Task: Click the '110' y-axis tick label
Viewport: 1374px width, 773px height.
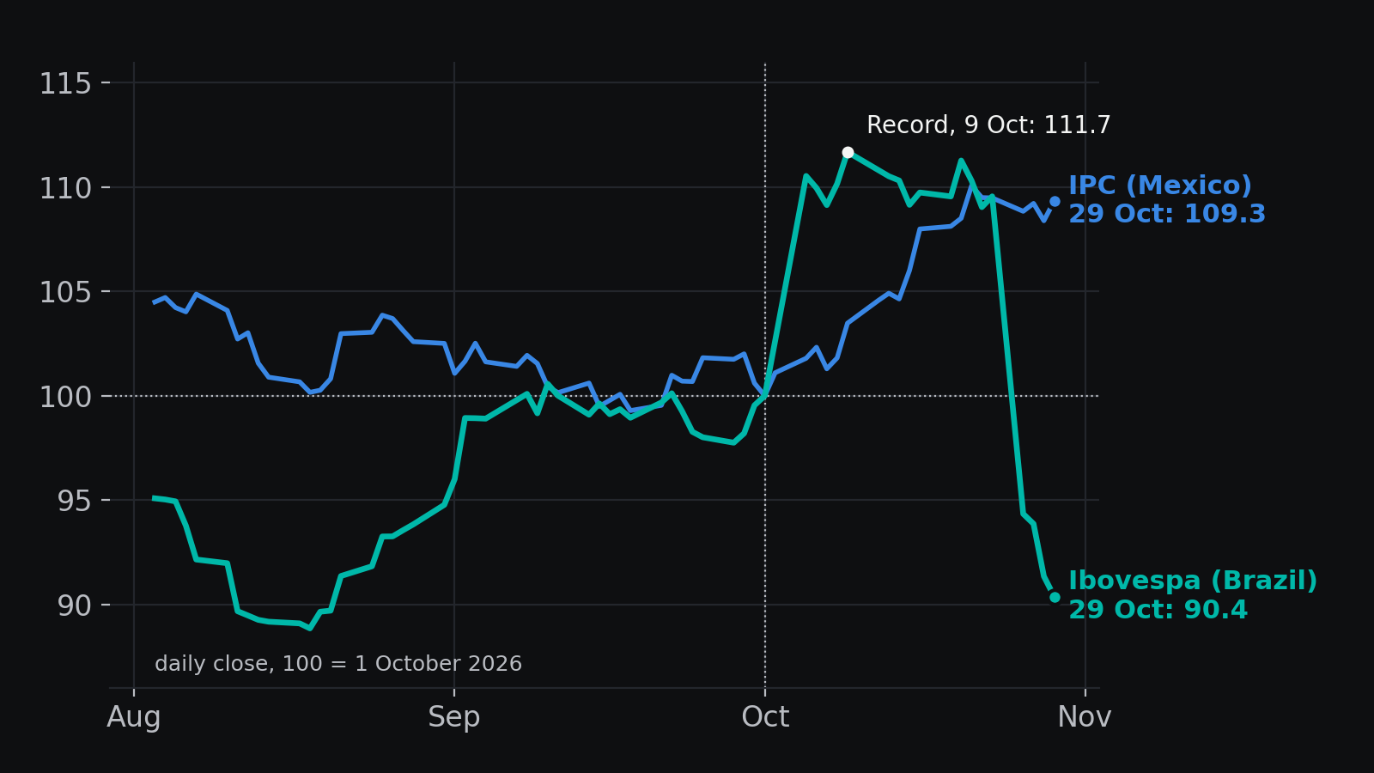Action: tap(65, 189)
